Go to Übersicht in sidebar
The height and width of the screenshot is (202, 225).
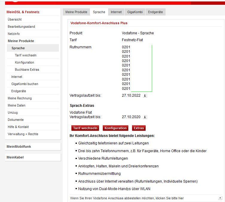coord(15,19)
